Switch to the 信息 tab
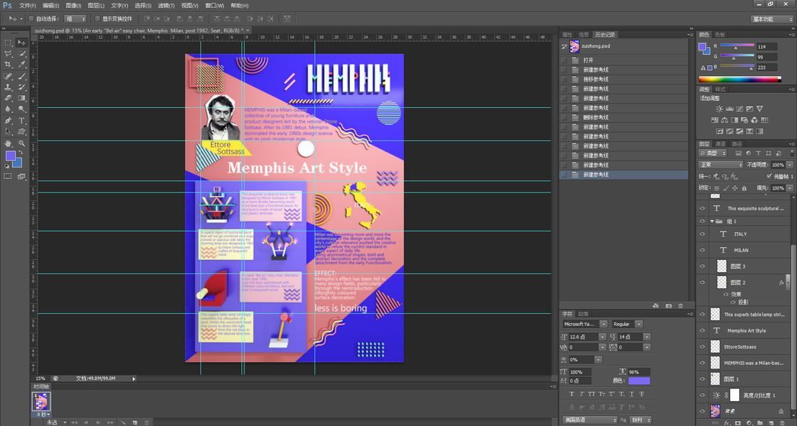The width and height of the screenshot is (797, 426). (x=584, y=35)
